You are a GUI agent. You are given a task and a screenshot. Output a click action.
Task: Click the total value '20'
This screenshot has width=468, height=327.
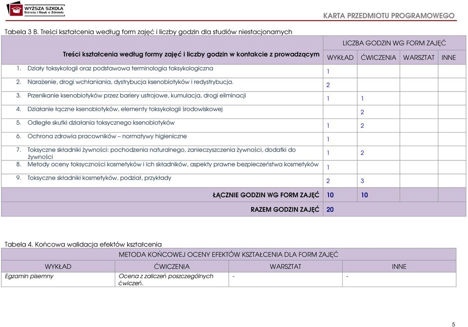click(x=330, y=210)
